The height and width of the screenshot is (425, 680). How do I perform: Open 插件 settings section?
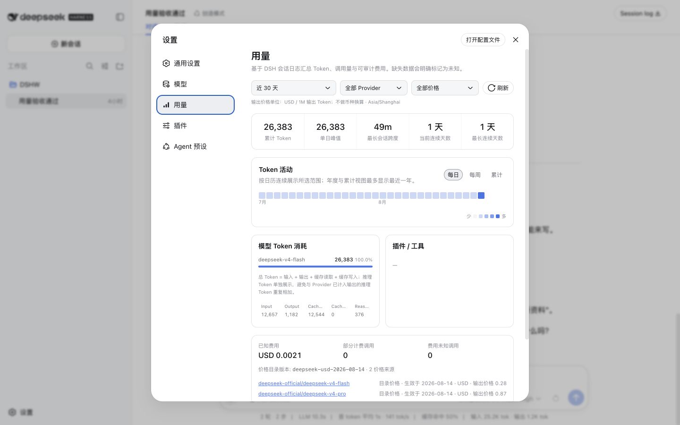pos(195,126)
